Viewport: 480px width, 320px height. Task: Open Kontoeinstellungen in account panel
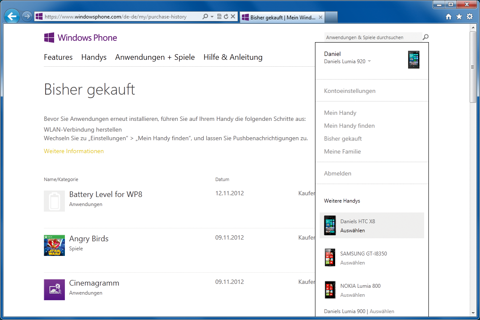click(350, 91)
